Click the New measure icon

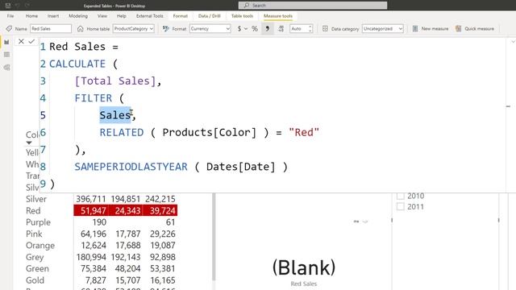pos(415,29)
